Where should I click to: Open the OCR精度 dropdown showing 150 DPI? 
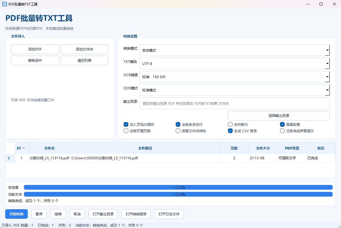point(235,77)
